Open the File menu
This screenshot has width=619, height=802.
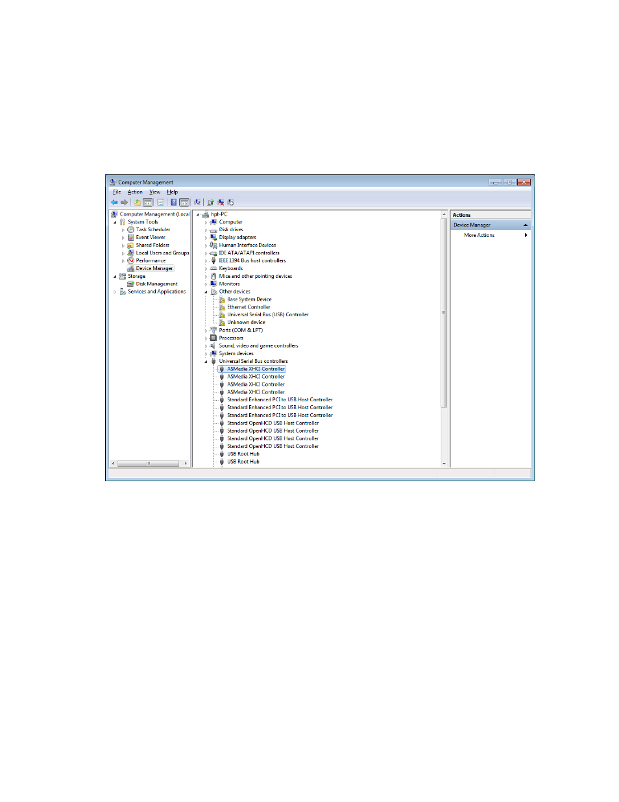coord(117,192)
